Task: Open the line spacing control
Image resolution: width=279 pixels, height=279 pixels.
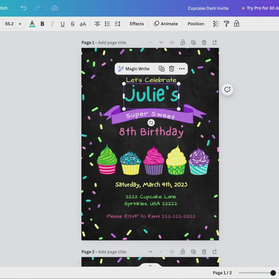Action: point(118,24)
